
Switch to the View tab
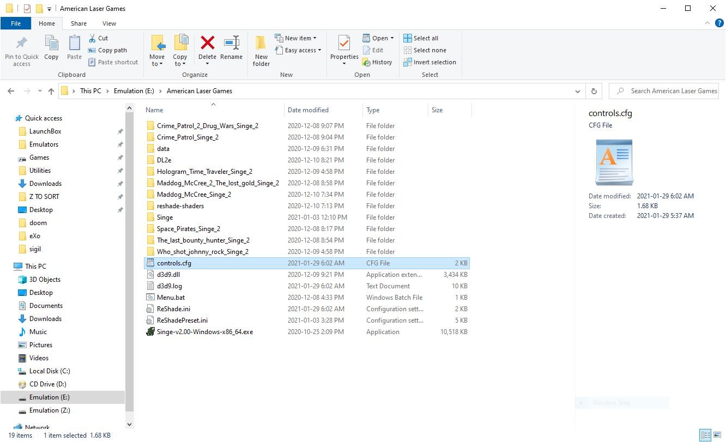(x=109, y=23)
